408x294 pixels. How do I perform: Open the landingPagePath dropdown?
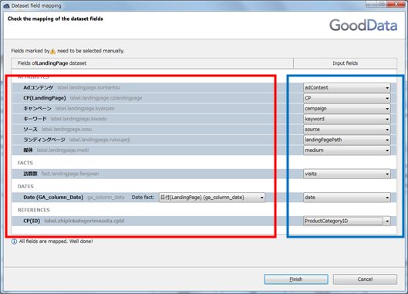347,140
